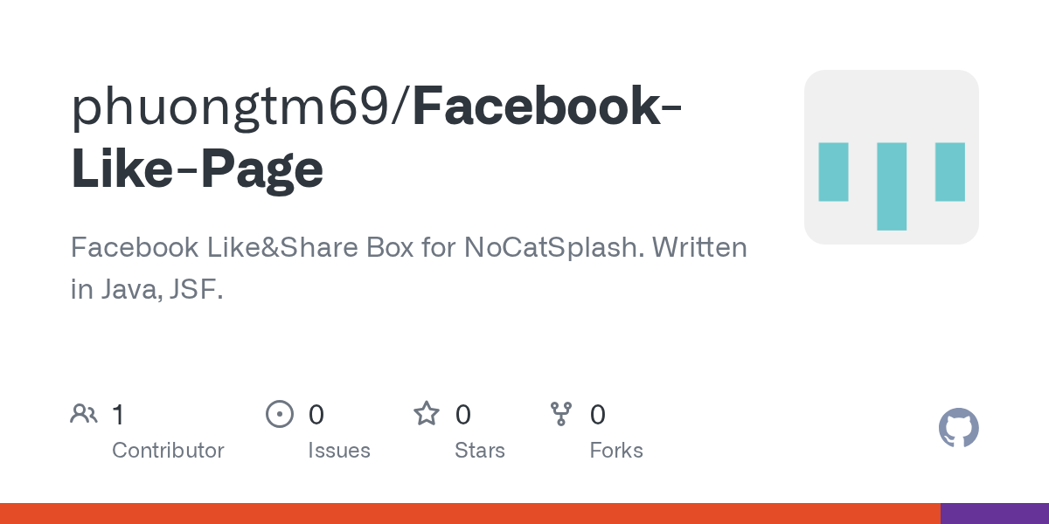The image size is (1049, 524).
Task: Click the contributor count number 1
Action: [x=118, y=414]
